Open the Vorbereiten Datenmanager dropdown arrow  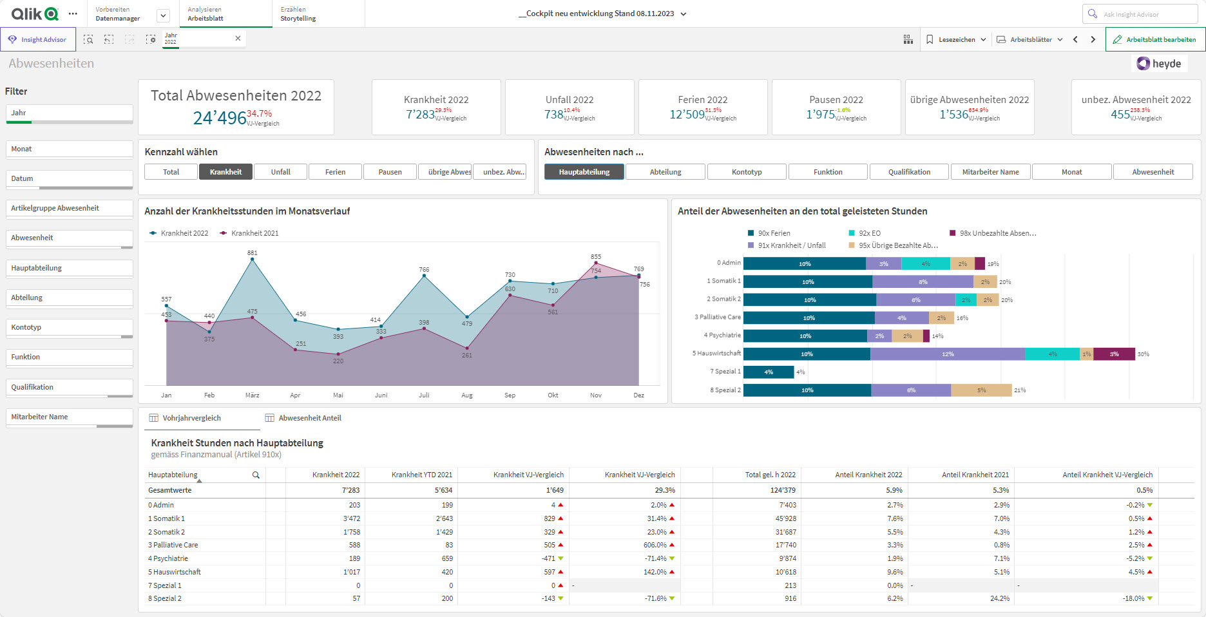tap(163, 15)
